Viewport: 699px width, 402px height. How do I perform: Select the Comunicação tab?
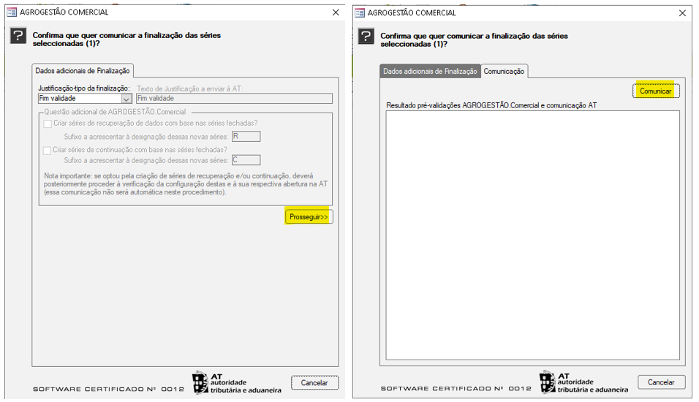[x=505, y=72]
